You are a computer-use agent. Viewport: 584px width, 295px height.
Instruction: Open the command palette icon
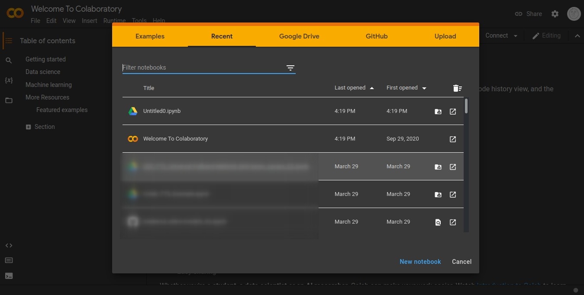9,260
